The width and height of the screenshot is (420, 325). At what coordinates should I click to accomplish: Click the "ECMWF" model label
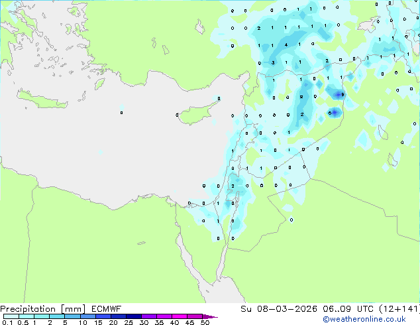point(107,309)
